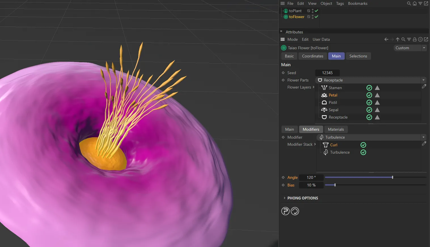Open the Attributes search icon
Screen dimensions: 430x247
pos(403,39)
